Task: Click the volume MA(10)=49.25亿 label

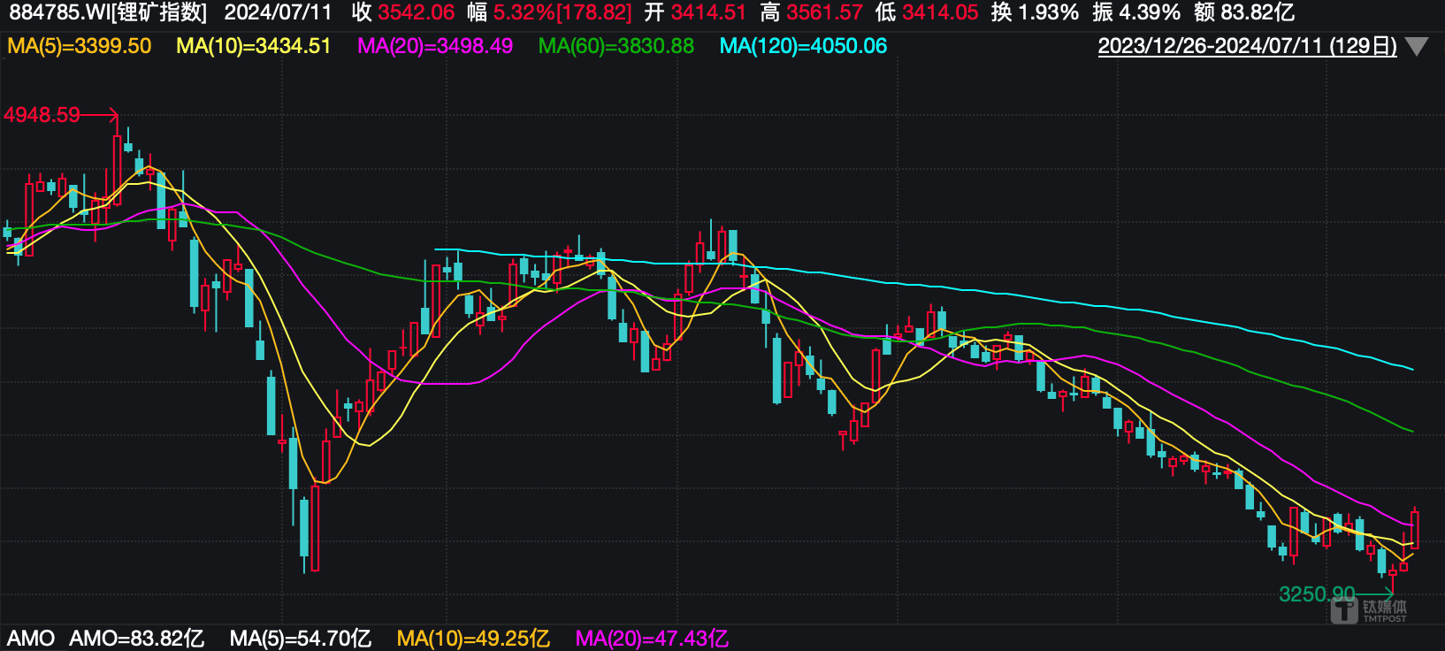Action: coord(473,638)
